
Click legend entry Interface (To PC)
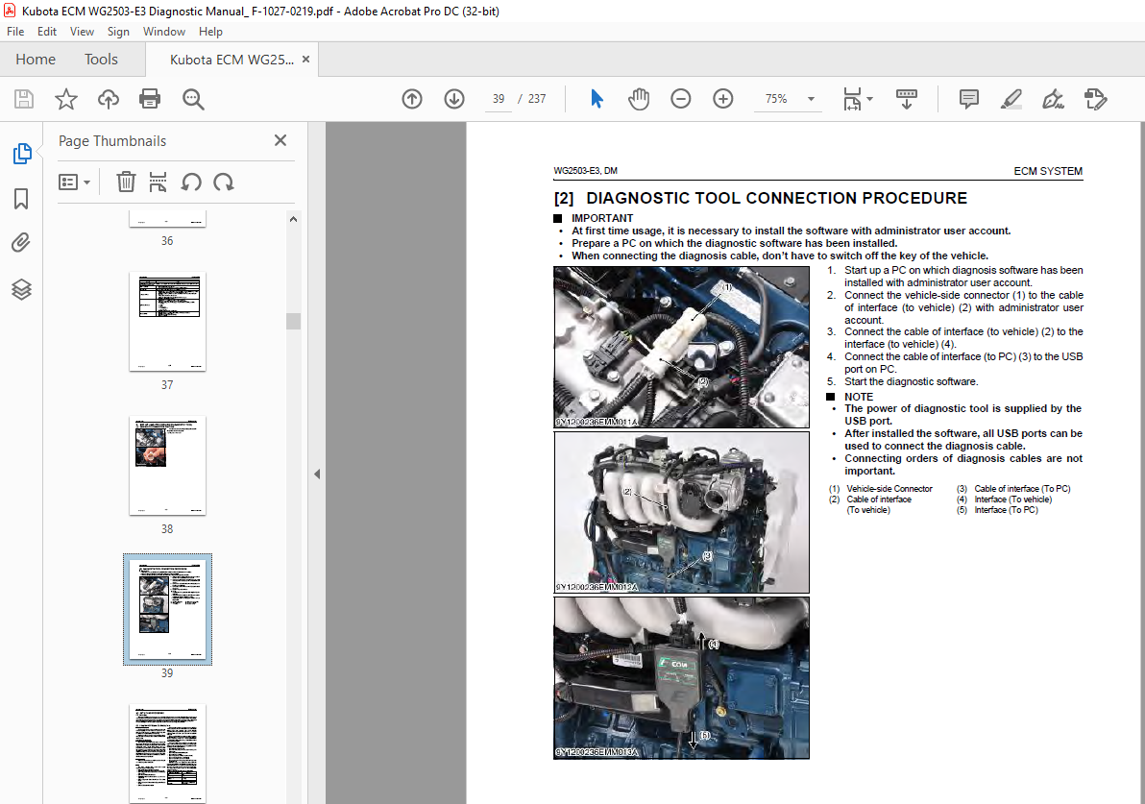pyautogui.click(x=1006, y=510)
